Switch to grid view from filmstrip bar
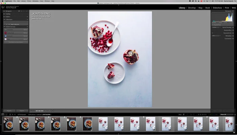The height and width of the screenshot is (135, 237). pyautogui.click(x=10, y=114)
